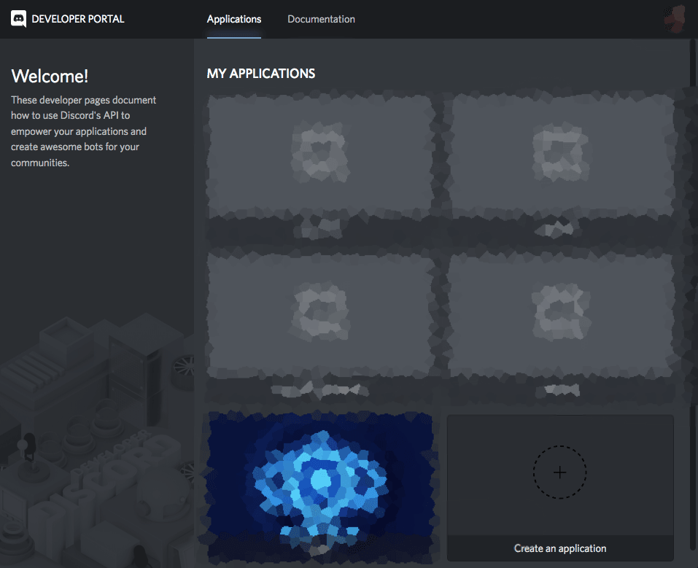Click the 'Create an application' label
This screenshot has height=568, width=698.
559,548
